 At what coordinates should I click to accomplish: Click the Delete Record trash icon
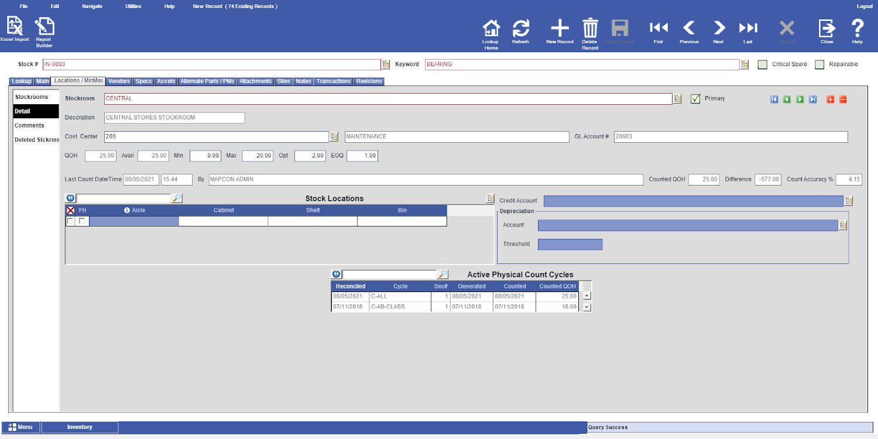[590, 28]
